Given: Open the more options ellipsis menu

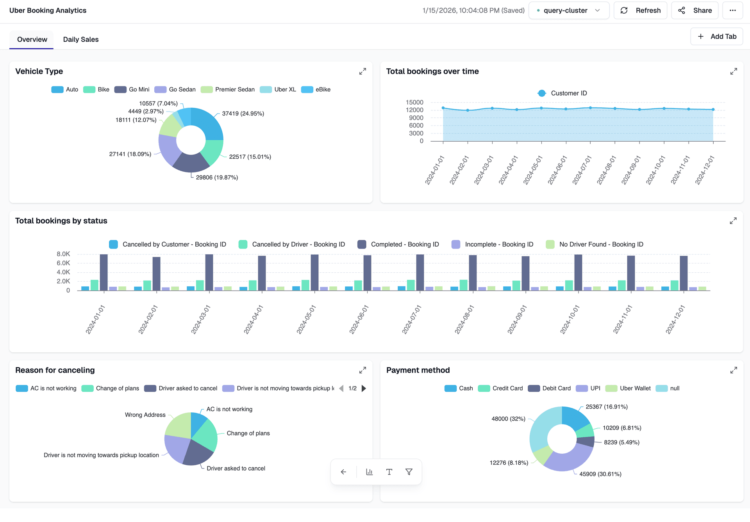Looking at the screenshot, I should click(x=732, y=11).
